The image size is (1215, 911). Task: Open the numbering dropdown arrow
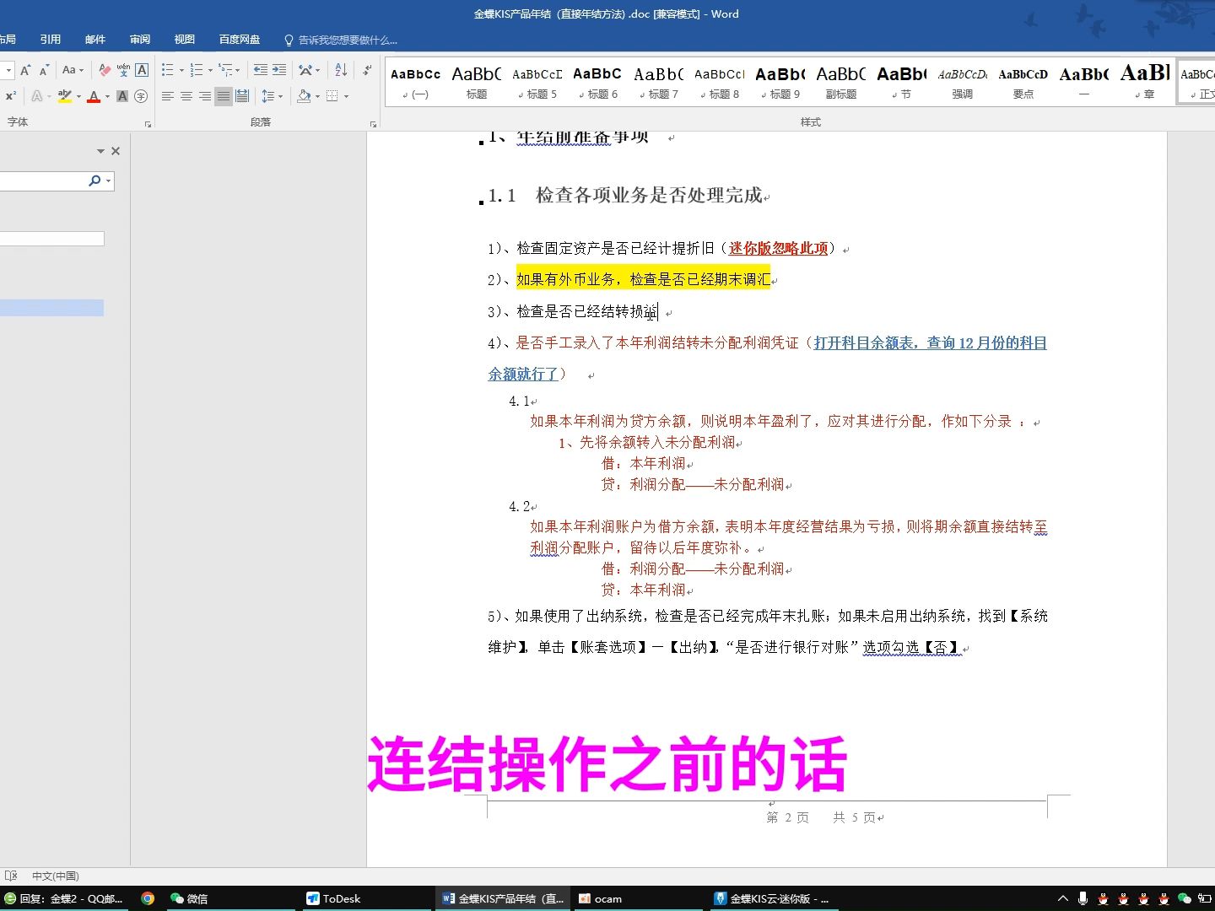[210, 70]
